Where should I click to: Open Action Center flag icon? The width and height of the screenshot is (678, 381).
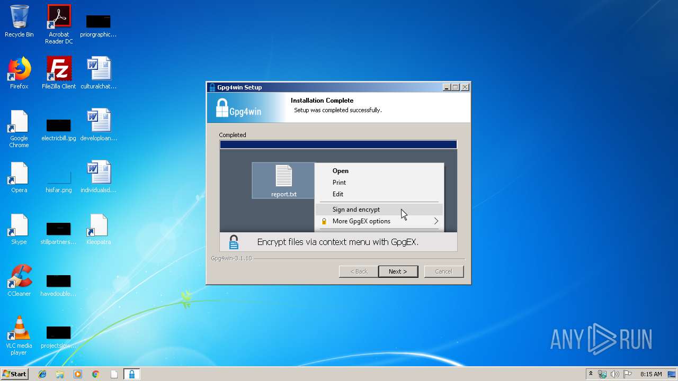pyautogui.click(x=628, y=374)
